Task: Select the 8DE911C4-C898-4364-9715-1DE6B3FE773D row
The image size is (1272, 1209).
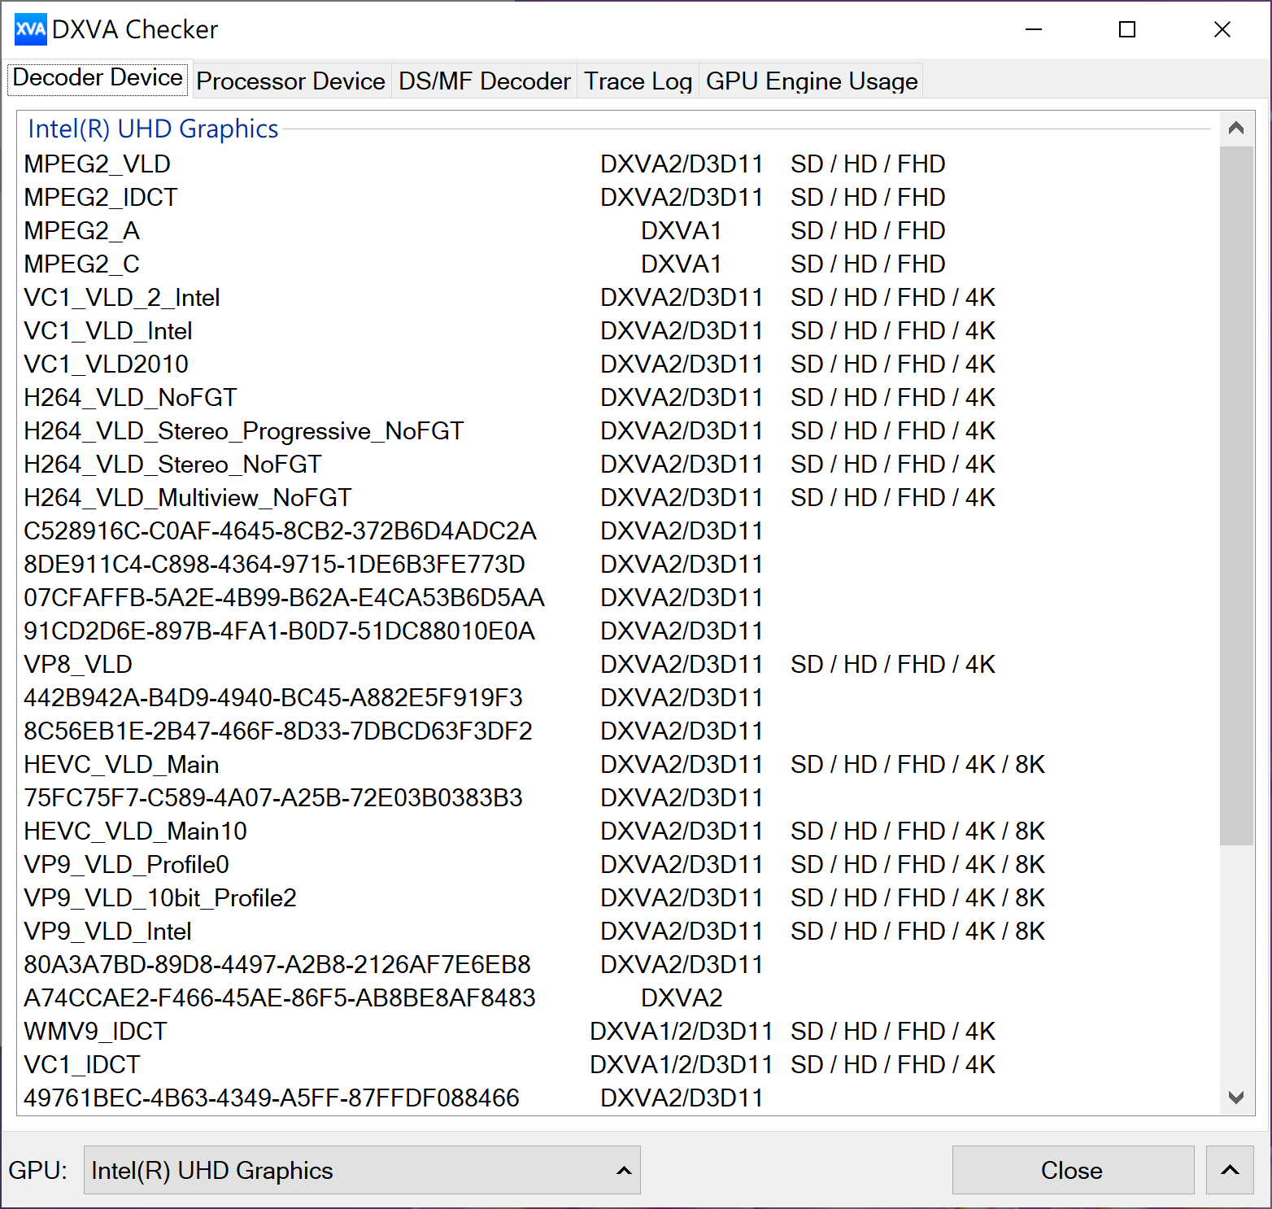Action: click(x=618, y=564)
